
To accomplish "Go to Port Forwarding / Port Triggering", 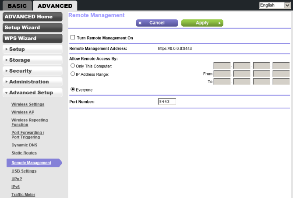I will pos(28,135).
